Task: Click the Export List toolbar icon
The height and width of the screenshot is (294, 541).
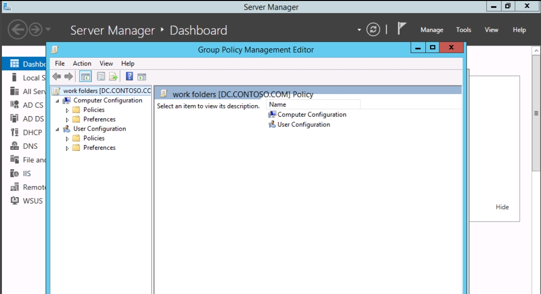Action: 113,77
